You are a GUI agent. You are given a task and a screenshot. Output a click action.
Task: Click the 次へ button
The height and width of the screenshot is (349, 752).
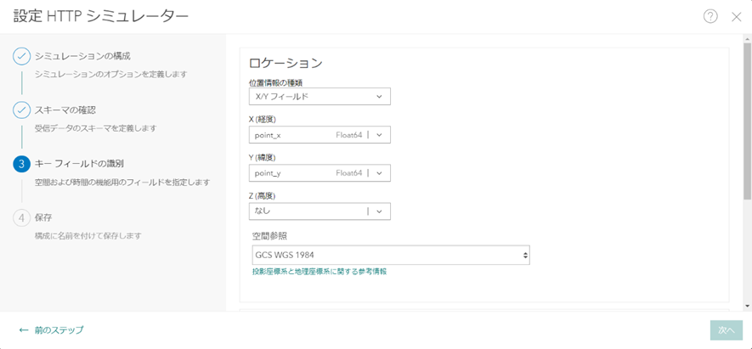pyautogui.click(x=727, y=330)
